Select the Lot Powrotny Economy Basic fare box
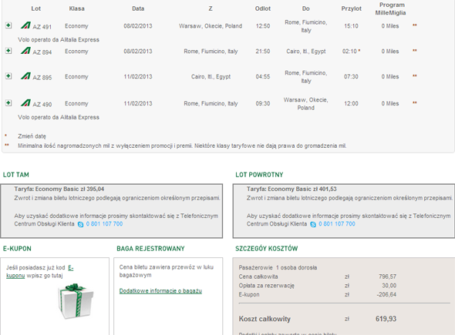Screen dimensions: 455x335 (344, 211)
